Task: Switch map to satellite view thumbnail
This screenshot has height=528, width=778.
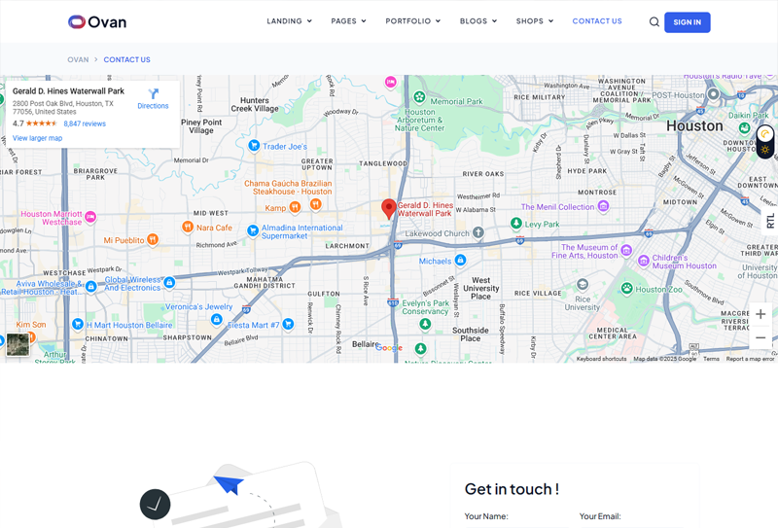Action: (x=18, y=344)
